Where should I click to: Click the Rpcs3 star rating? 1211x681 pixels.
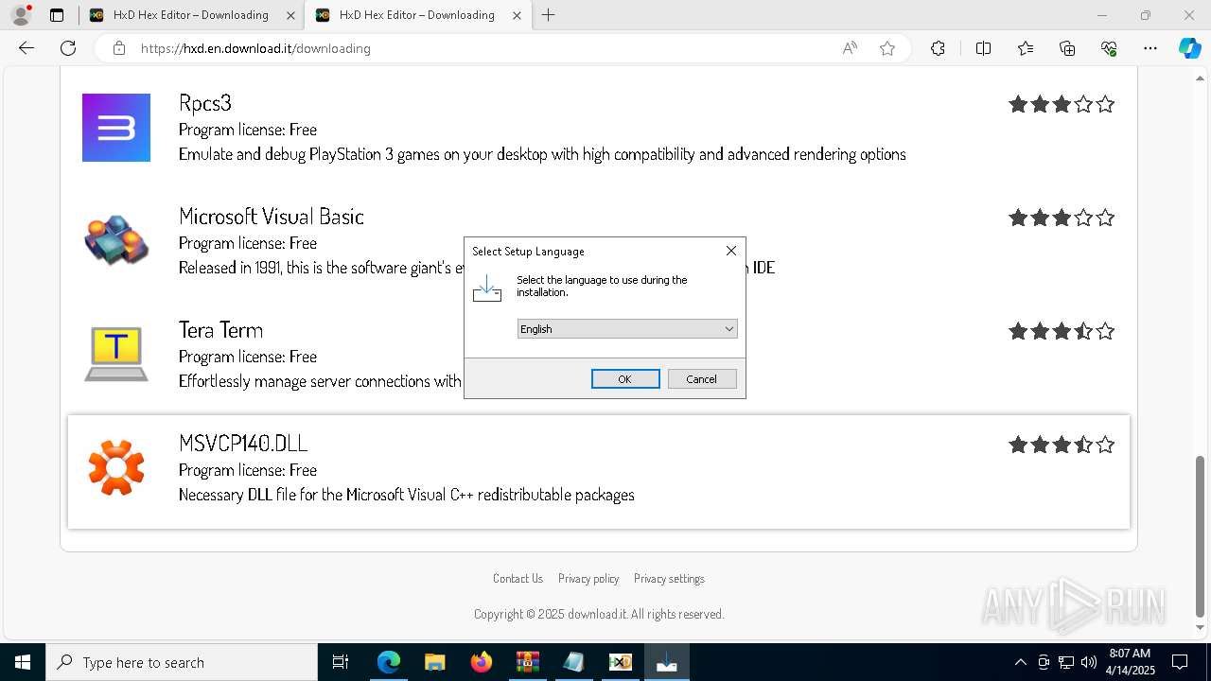pos(1062,104)
